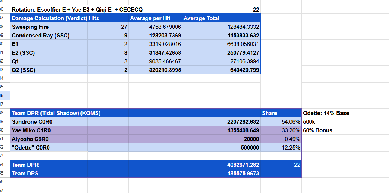Select the 'Q1' row label
389x193 pixels.
point(49,61)
